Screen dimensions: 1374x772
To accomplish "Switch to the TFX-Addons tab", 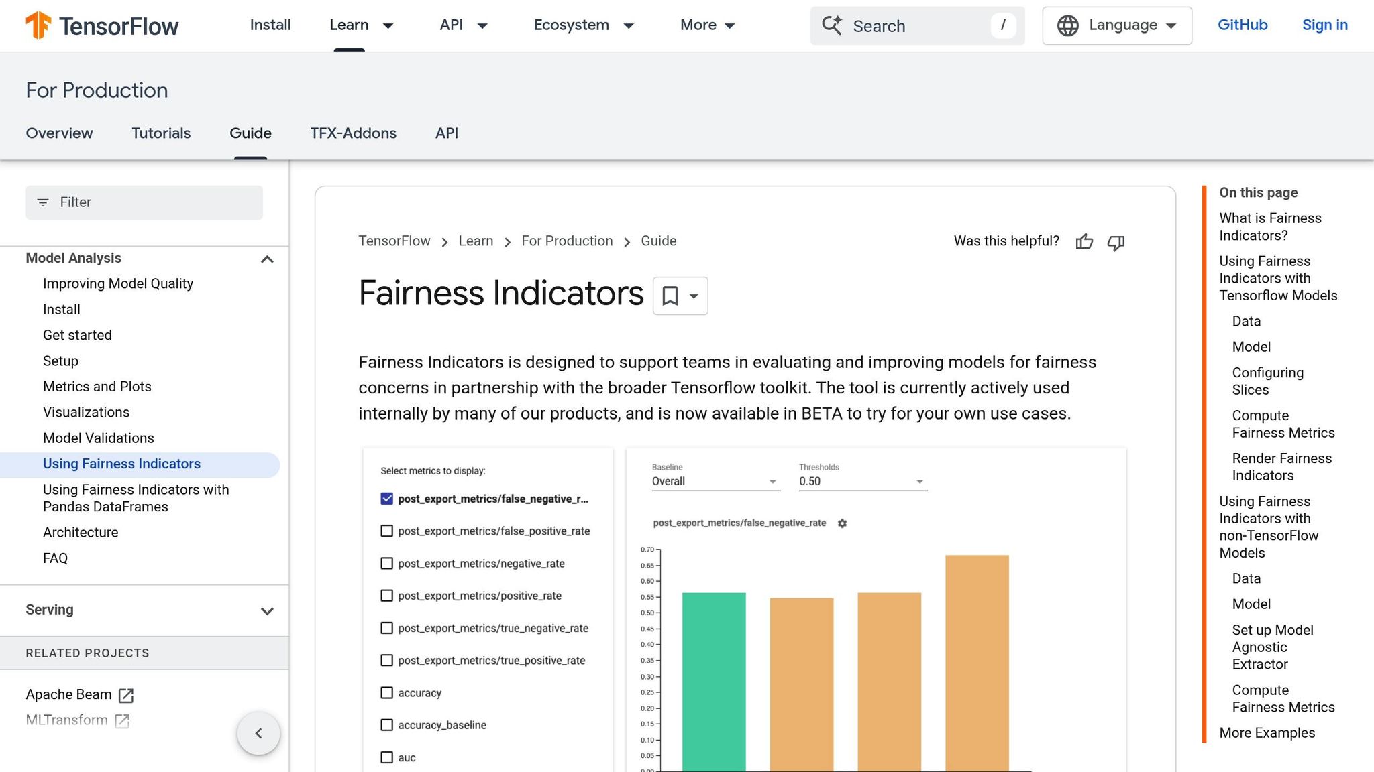I will tap(353, 133).
